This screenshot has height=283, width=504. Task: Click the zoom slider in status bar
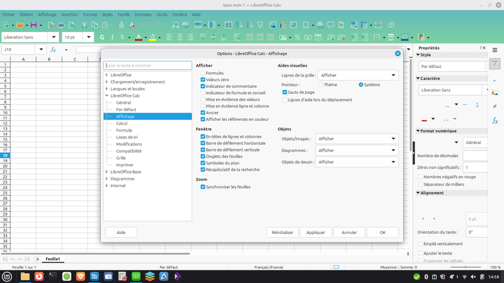(x=466, y=267)
